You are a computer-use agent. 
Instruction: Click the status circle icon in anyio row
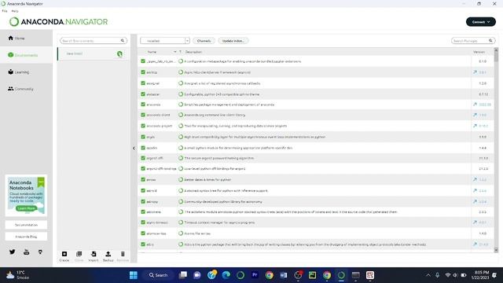pos(181,137)
